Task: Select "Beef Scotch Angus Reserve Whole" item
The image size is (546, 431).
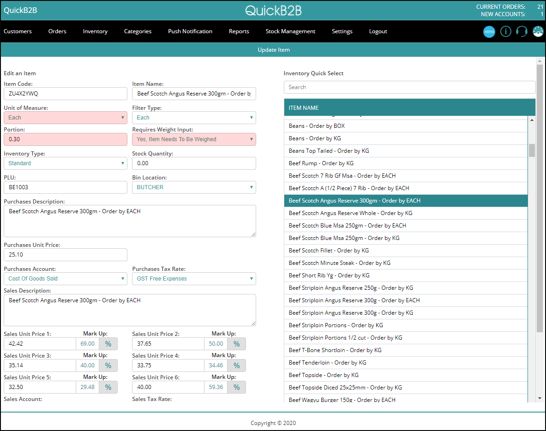Action: [x=406, y=213]
